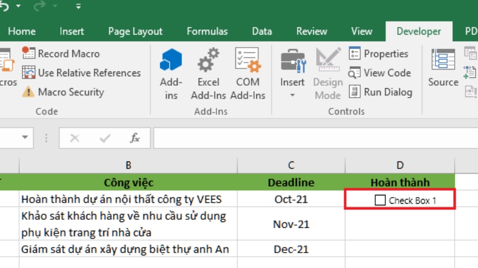Open COM Add-Ins dialog

[x=247, y=73]
